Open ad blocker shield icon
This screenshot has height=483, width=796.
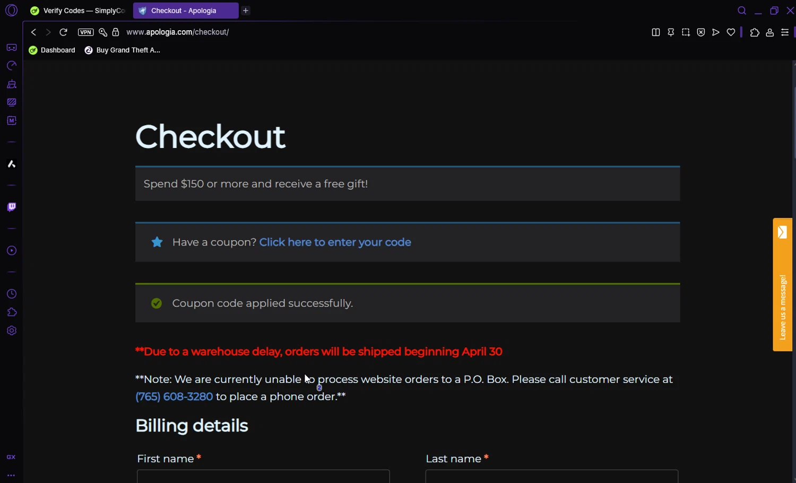(701, 32)
